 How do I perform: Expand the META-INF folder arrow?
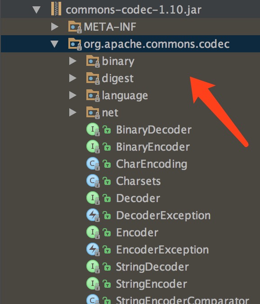55,27
